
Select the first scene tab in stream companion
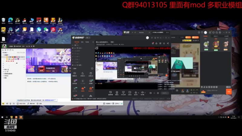77,42
